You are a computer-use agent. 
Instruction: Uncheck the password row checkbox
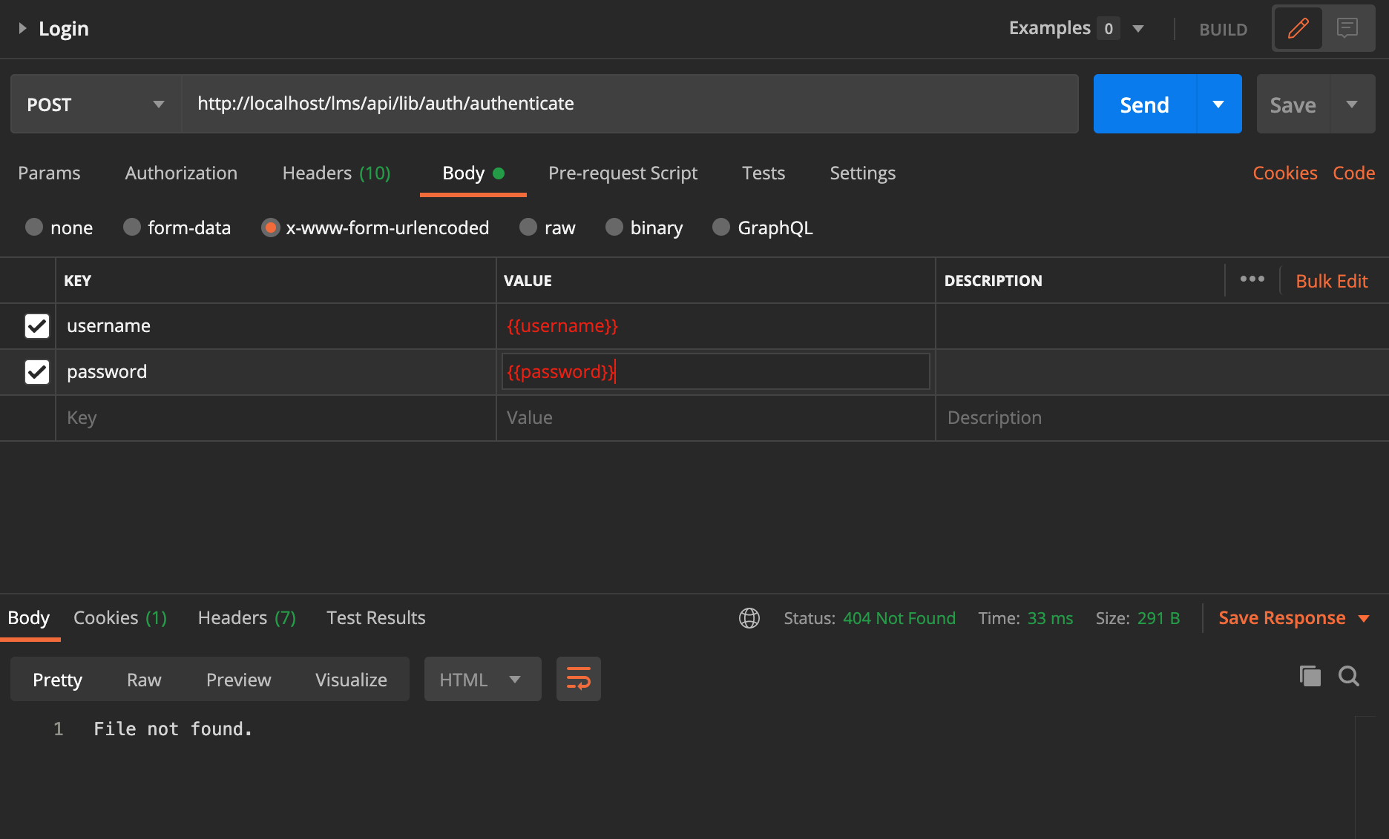(37, 372)
